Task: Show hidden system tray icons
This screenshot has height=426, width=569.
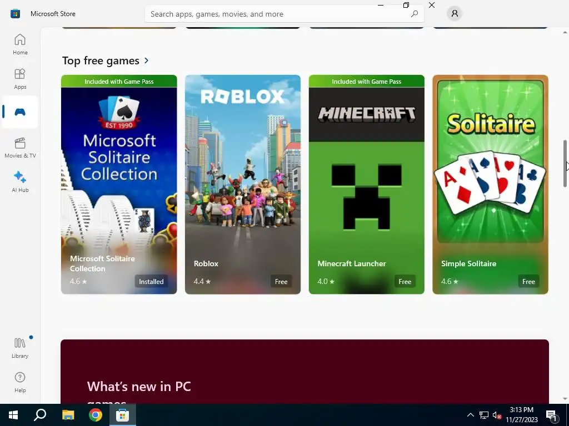Action: [x=470, y=415]
